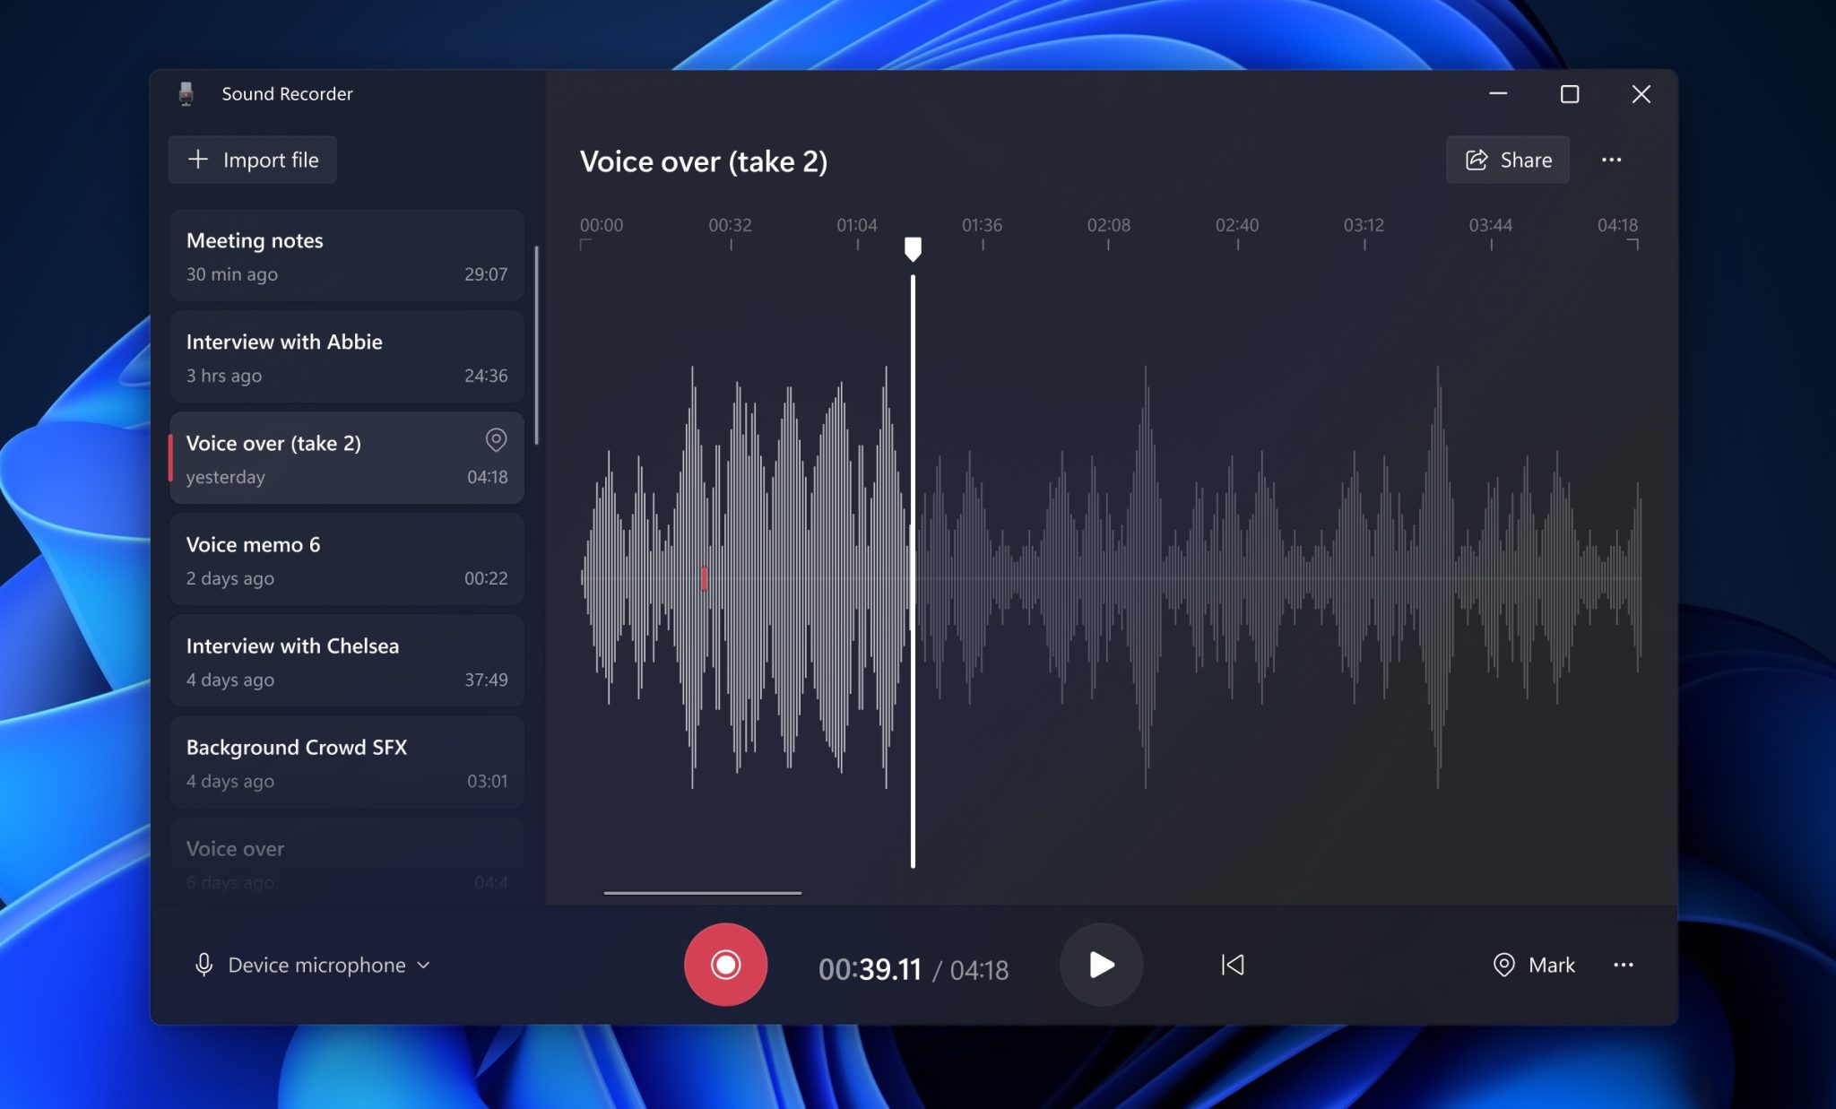Viewport: 1836px width, 1109px height.
Task: Click the playhead marker above the waveform
Action: tap(914, 247)
